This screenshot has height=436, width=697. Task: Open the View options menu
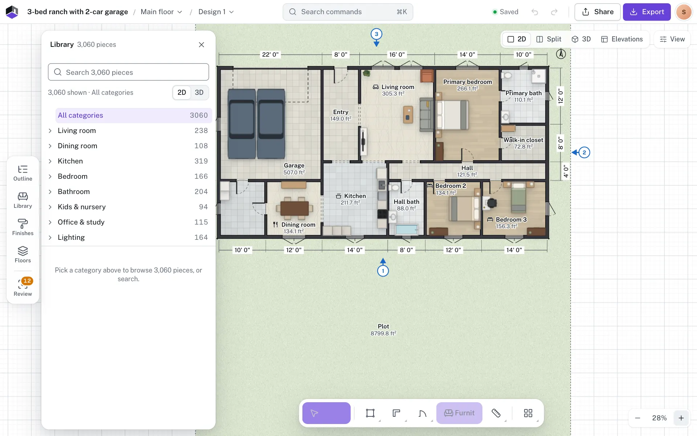[x=672, y=39]
